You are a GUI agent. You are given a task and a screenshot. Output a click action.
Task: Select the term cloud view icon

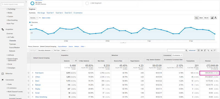tap(211, 50)
